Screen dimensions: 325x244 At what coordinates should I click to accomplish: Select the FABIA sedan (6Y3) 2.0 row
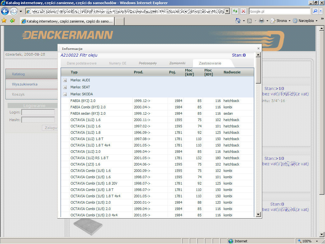(x=157, y=113)
